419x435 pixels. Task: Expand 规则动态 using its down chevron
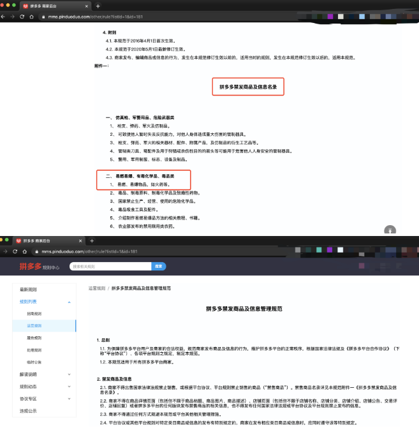click(69, 387)
